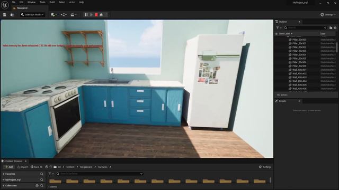
Task: Navigate to the Content breadcrumb
Action: tap(70, 167)
